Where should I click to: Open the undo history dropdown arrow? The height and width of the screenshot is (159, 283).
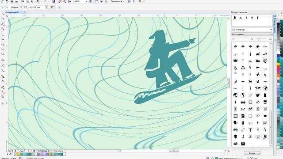[41, 1]
